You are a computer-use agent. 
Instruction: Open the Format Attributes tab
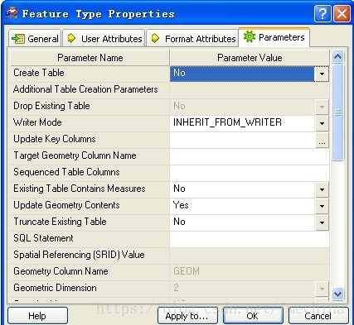pos(192,38)
